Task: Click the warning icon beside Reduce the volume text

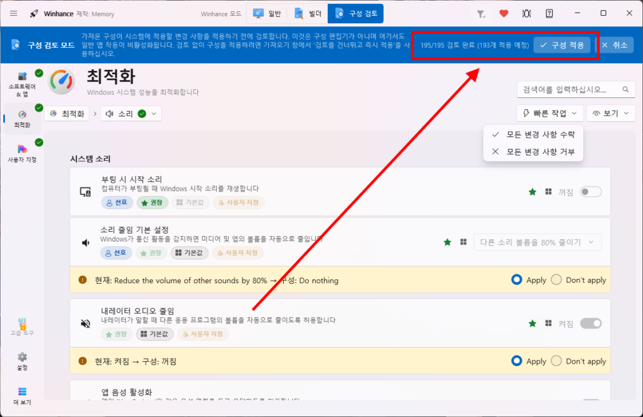Action: pyautogui.click(x=82, y=280)
